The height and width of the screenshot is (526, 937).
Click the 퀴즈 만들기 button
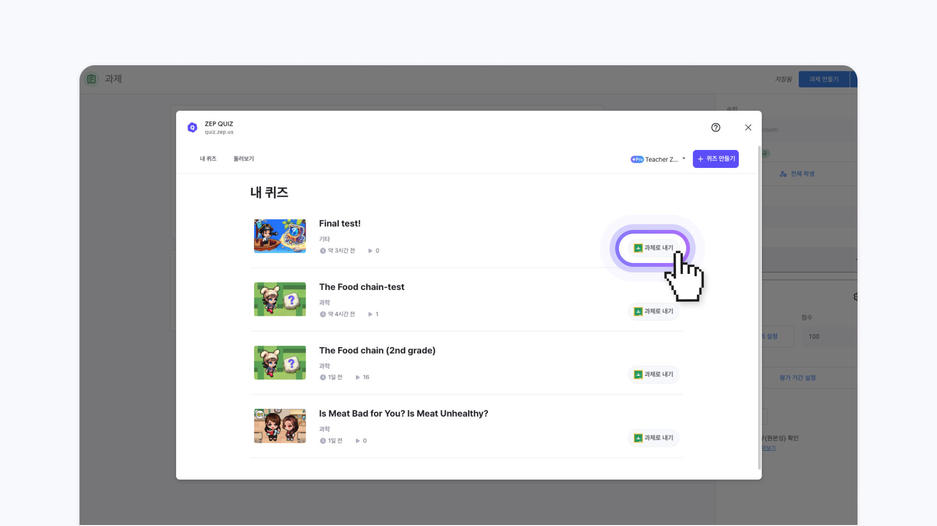click(x=715, y=159)
